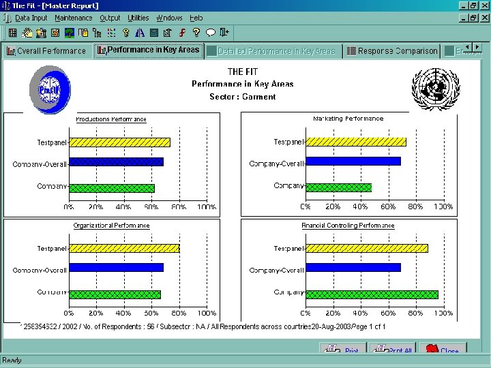Open help via yellow question mark icon
The image size is (491, 368).
(196, 32)
